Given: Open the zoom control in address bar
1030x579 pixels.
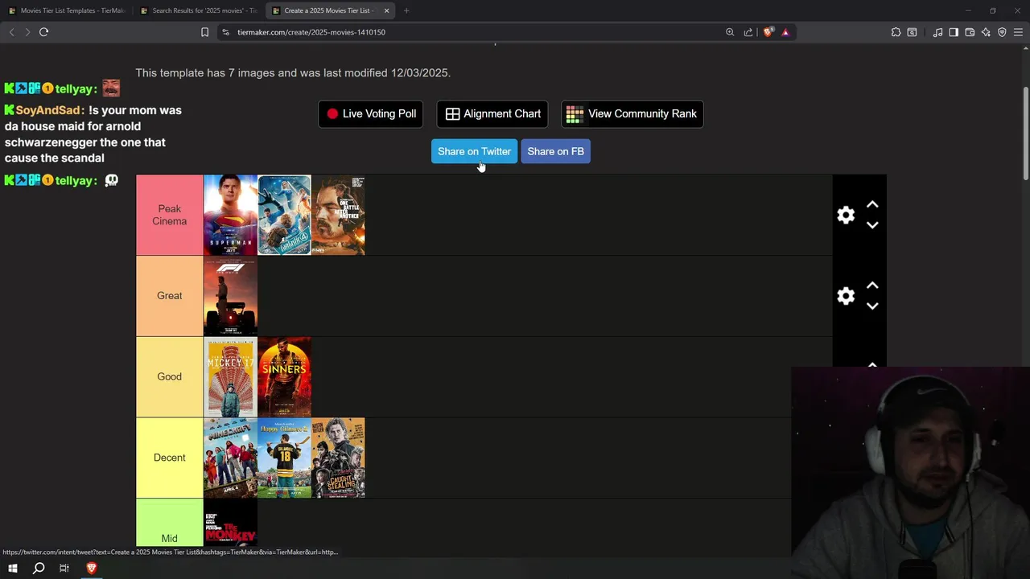Looking at the screenshot, I should tap(730, 32).
